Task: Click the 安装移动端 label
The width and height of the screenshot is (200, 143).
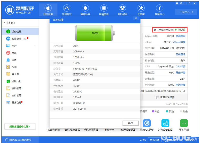Action: pos(53,130)
